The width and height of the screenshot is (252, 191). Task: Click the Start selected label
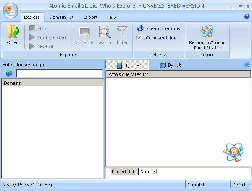pos(52,38)
